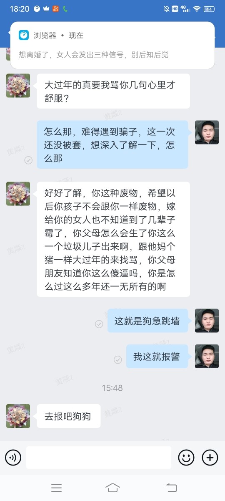Tap the Android home navigation button
This screenshot has width=225, height=501.
pos(112,488)
